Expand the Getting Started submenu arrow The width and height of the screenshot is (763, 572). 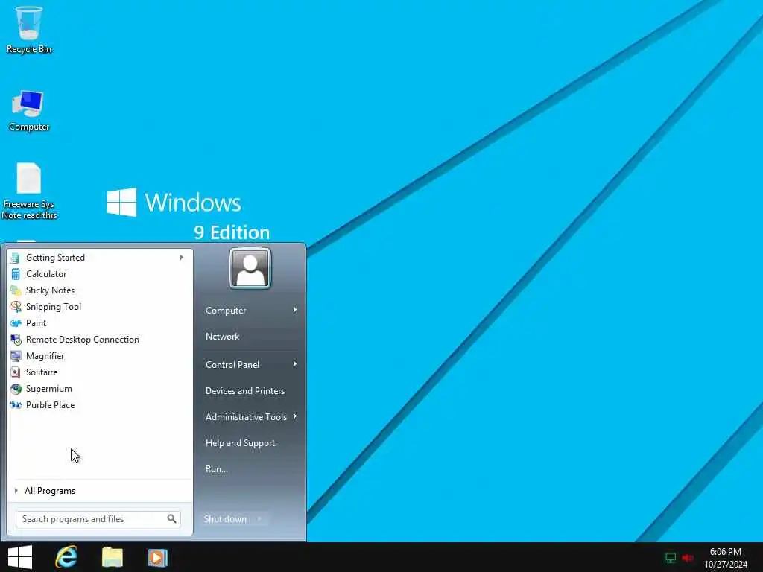pyautogui.click(x=182, y=258)
